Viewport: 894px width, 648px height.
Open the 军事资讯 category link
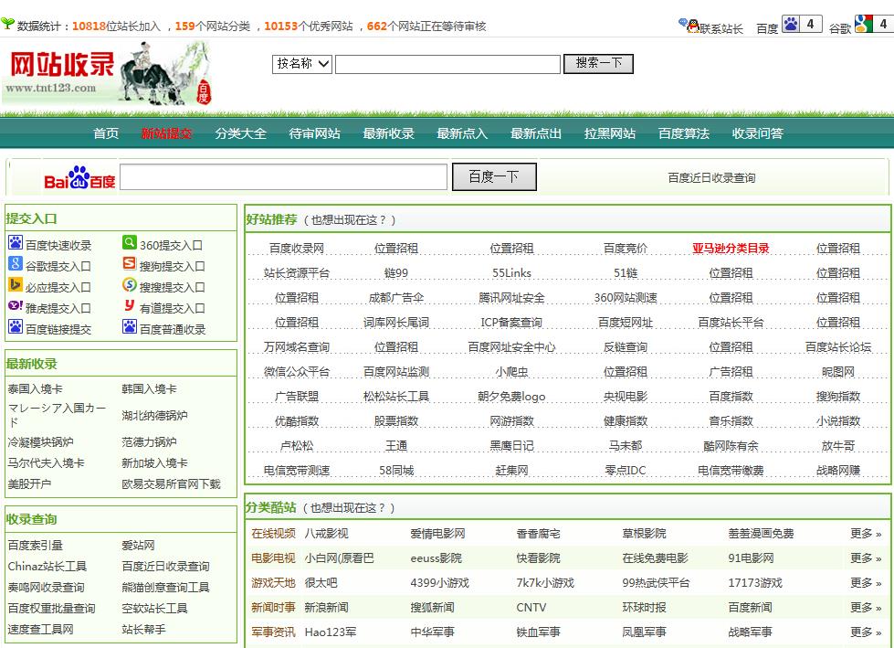tap(274, 632)
